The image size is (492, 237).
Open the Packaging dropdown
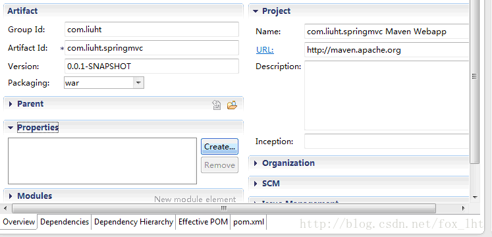click(x=138, y=83)
